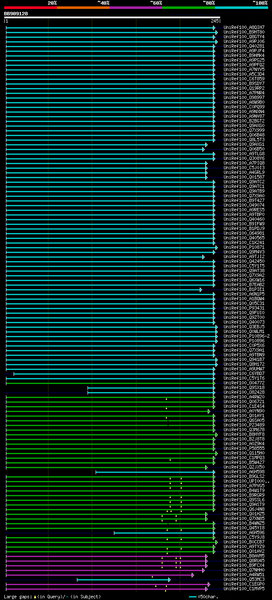This screenshot has height=600, width=272.
Task: Select label UniRef100_Q01587
Action: (244, 177)
